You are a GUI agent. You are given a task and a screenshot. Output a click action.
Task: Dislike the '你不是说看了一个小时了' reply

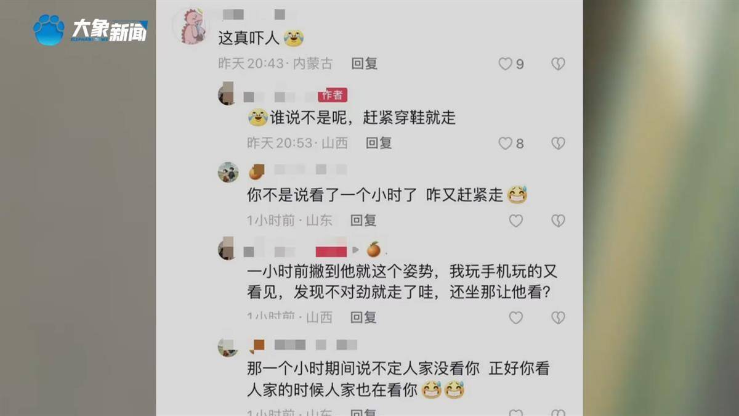[558, 220]
